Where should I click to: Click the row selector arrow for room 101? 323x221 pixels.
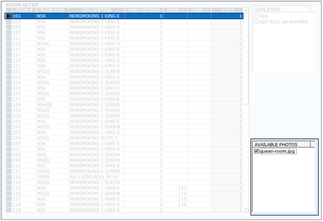point(9,16)
